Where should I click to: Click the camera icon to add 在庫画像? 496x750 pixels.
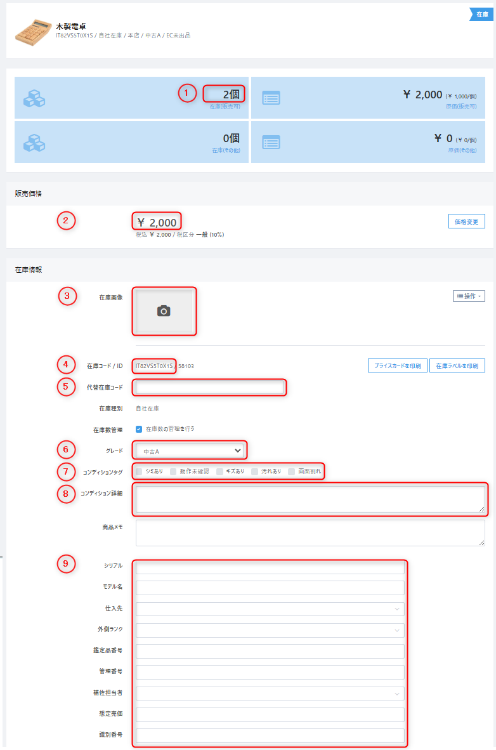click(x=164, y=311)
